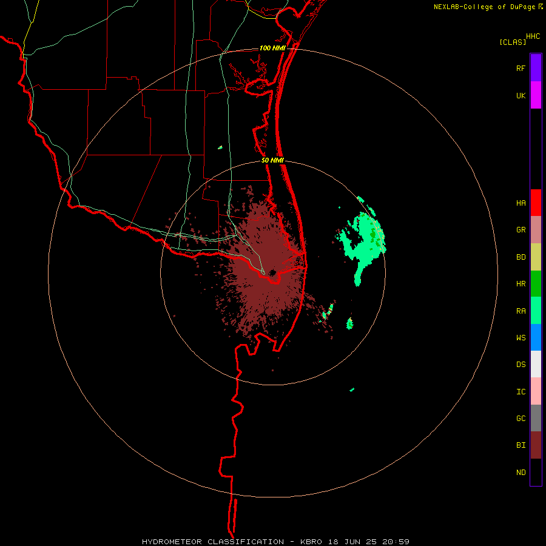Click the BI legend label

click(x=521, y=445)
